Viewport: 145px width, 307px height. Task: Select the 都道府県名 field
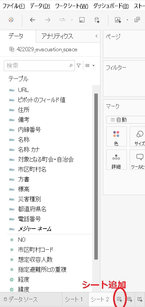click(32, 209)
